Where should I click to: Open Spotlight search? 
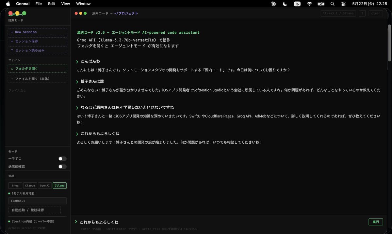point(332,4)
